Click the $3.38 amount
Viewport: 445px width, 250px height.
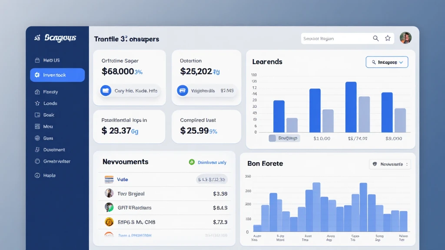coord(220,194)
